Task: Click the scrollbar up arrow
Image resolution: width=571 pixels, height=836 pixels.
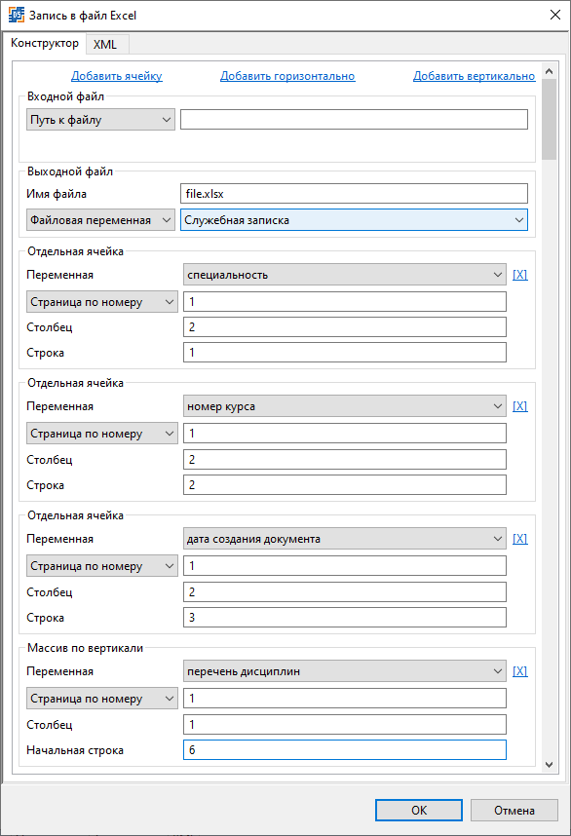Action: (x=550, y=71)
